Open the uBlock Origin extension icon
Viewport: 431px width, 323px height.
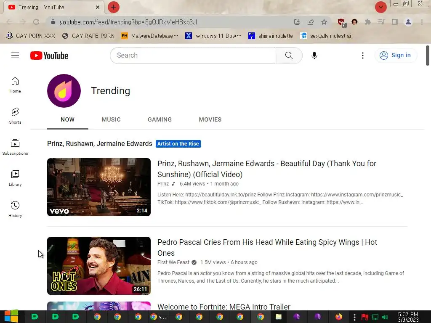click(342, 23)
